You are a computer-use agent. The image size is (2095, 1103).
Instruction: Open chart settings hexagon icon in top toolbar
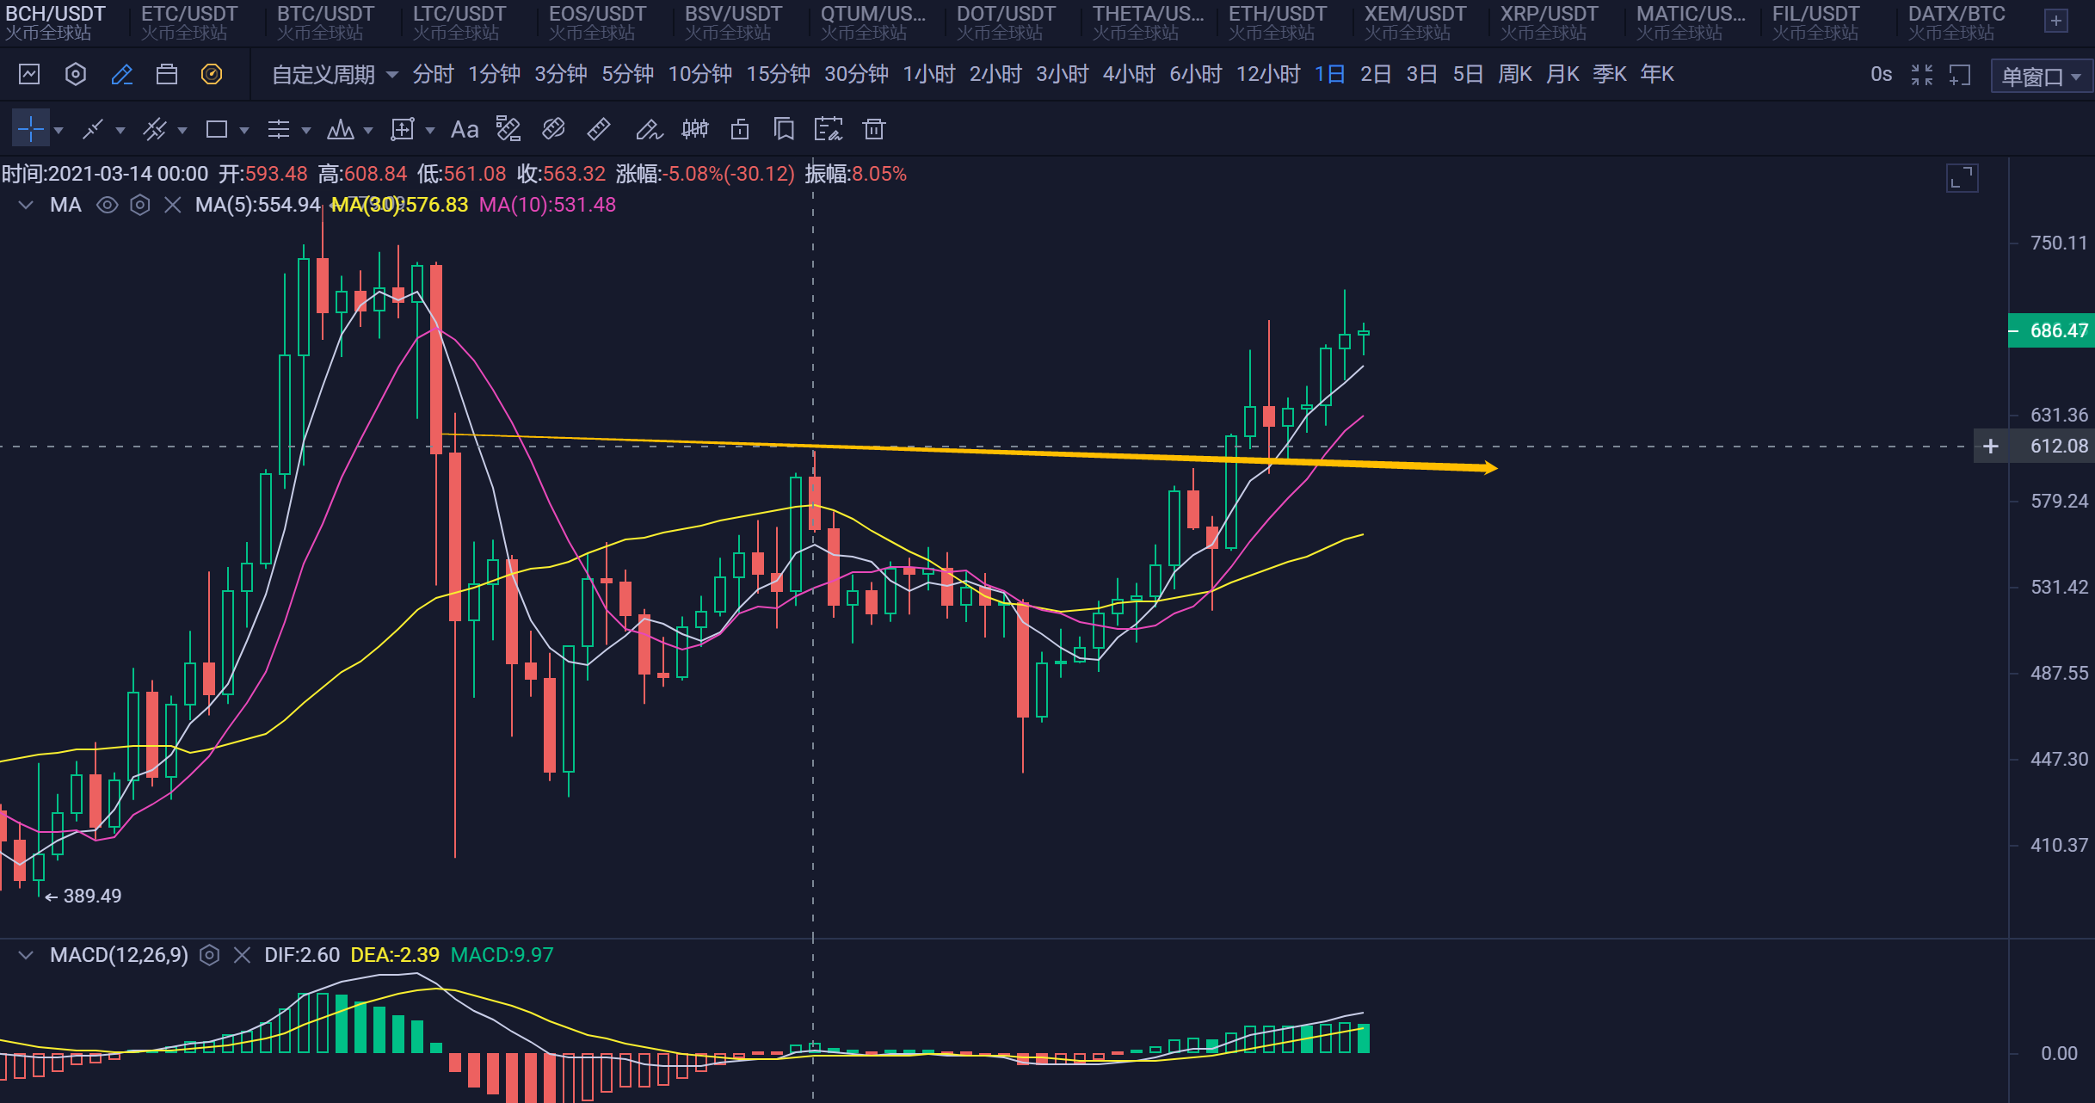pos(76,75)
